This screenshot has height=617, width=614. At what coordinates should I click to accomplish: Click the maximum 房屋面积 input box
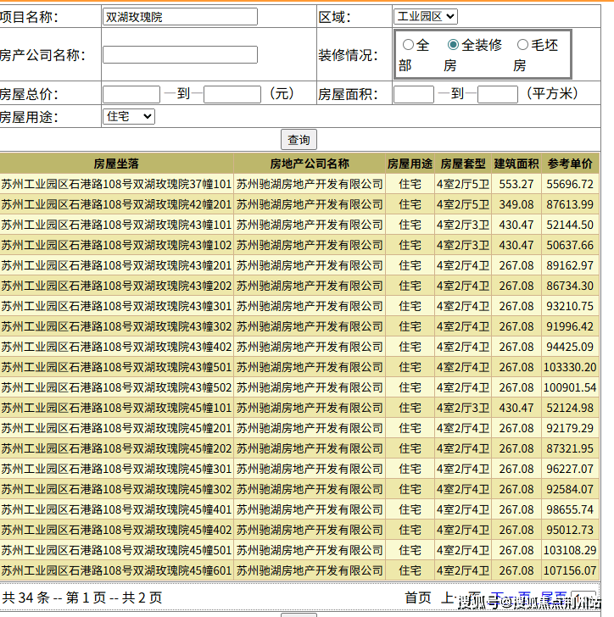tap(497, 94)
